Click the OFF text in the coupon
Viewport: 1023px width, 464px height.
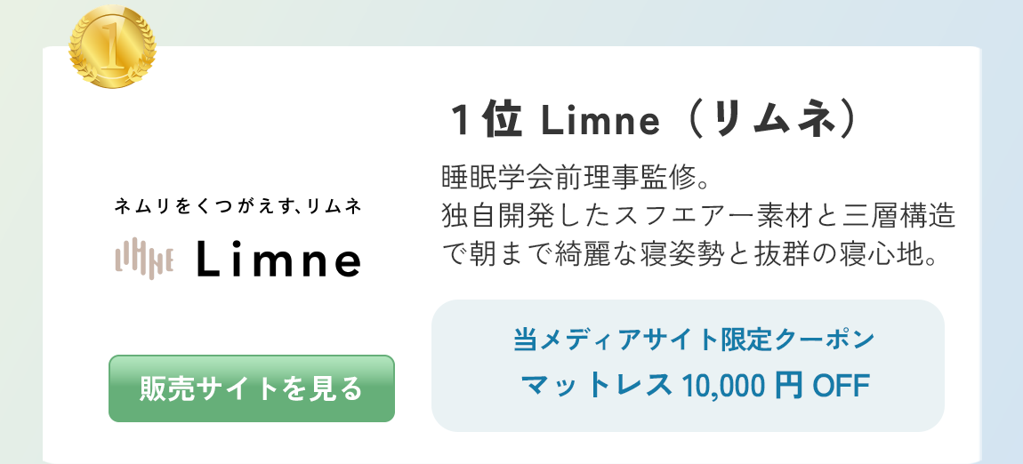(841, 387)
